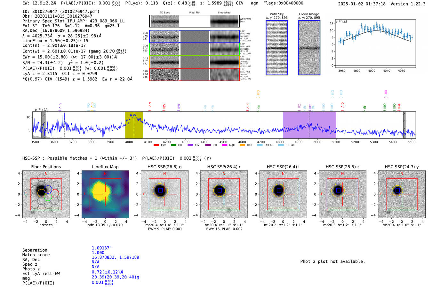The image size is (448, 305).
Task: Pick the CIV legend color swatch
Action: click(x=190, y=145)
